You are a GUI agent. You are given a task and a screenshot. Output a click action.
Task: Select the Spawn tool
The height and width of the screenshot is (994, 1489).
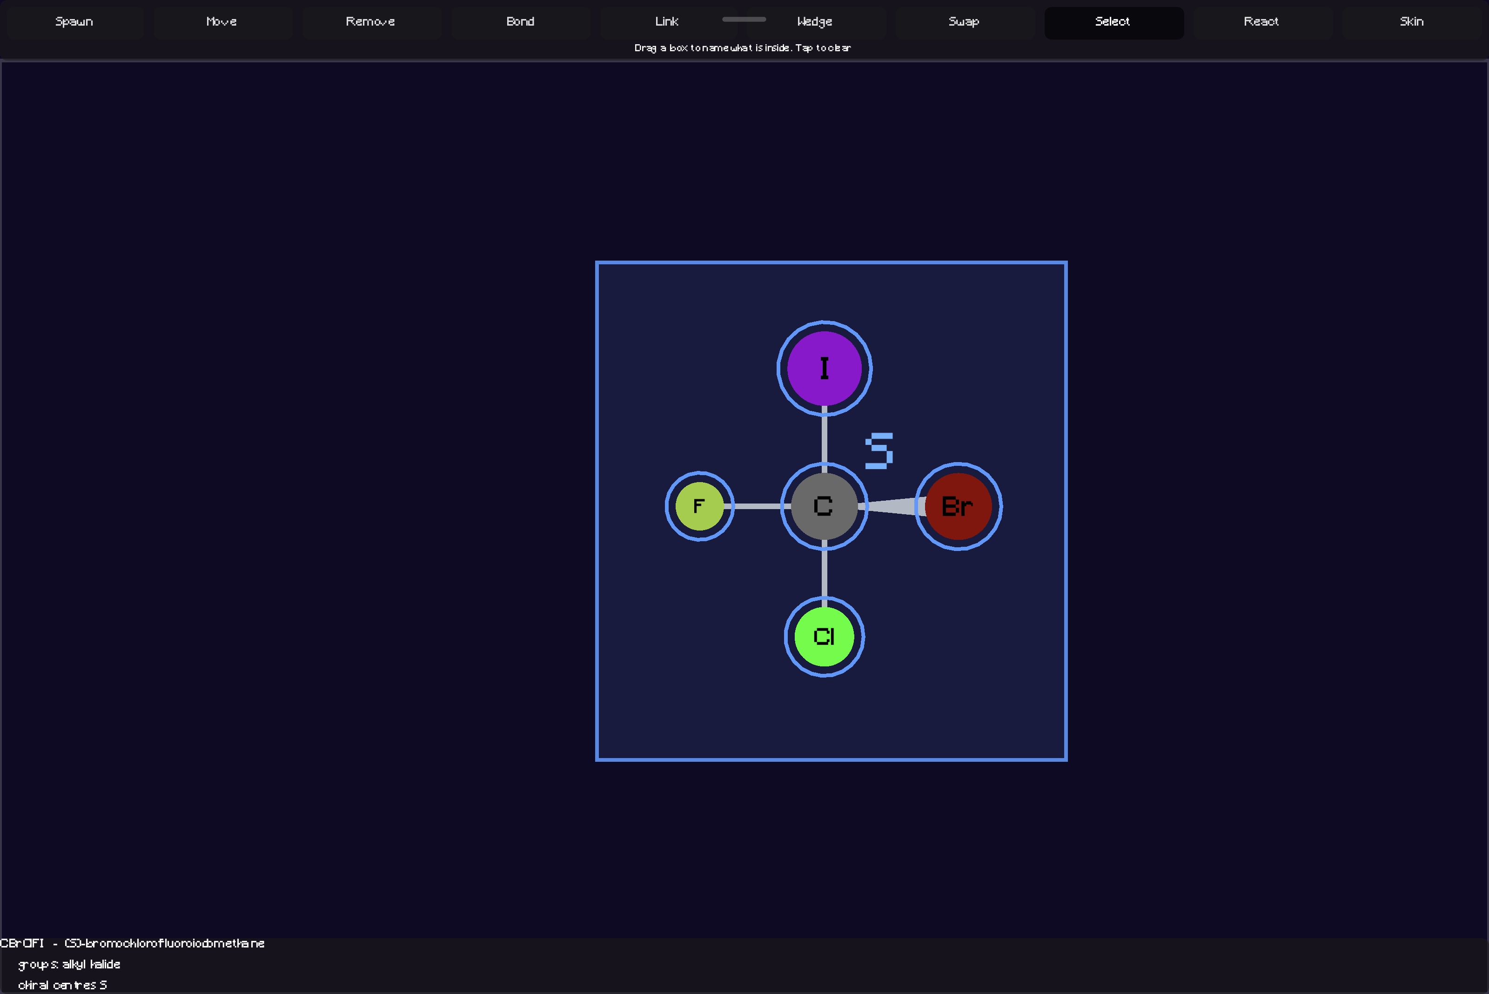(74, 22)
